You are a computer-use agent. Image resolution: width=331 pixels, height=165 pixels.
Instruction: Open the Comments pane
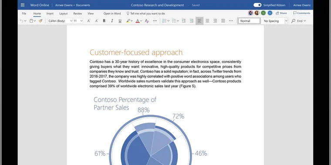pyautogui.click(x=302, y=13)
